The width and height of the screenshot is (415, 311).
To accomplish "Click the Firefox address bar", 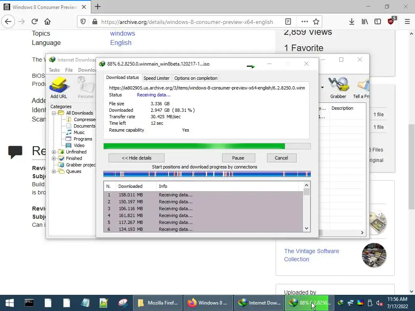I will pos(187,22).
